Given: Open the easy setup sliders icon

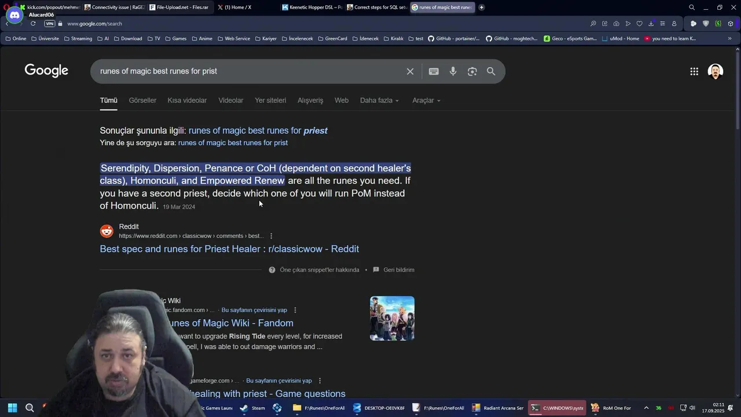Looking at the screenshot, I should (x=662, y=24).
